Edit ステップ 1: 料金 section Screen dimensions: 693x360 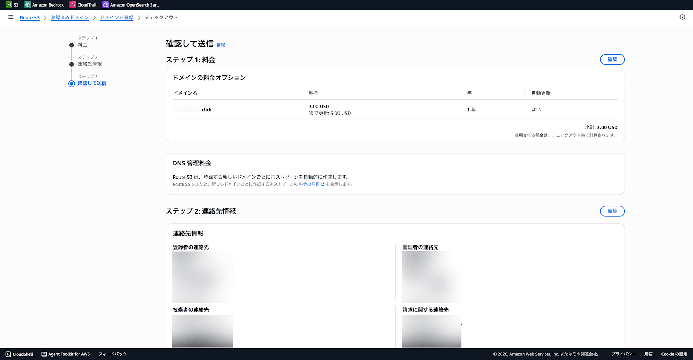pos(612,60)
